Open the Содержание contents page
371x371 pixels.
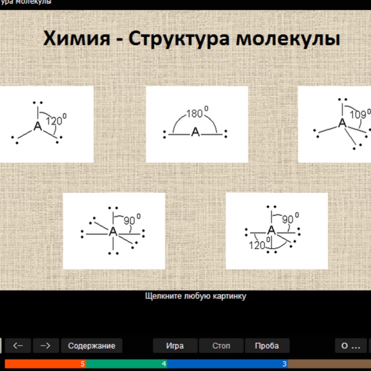click(92, 346)
